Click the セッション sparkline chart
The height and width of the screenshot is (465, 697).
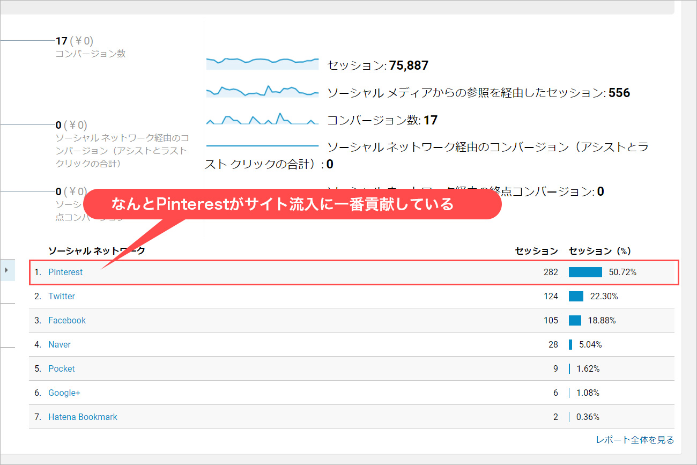point(263,63)
